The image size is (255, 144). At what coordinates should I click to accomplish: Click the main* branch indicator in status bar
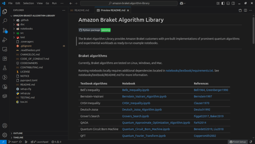pyautogui.click(x=13, y=142)
